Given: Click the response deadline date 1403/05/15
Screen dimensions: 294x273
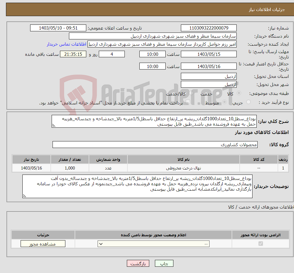Looking at the screenshot, I should (x=209, y=54).
